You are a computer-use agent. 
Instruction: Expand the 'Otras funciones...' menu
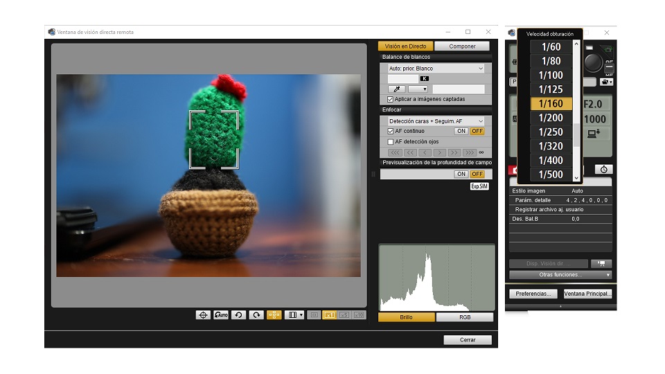[560, 275]
